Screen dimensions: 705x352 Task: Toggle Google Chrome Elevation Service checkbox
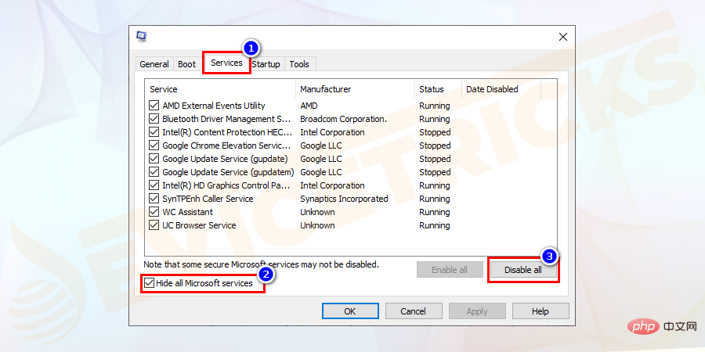click(154, 145)
